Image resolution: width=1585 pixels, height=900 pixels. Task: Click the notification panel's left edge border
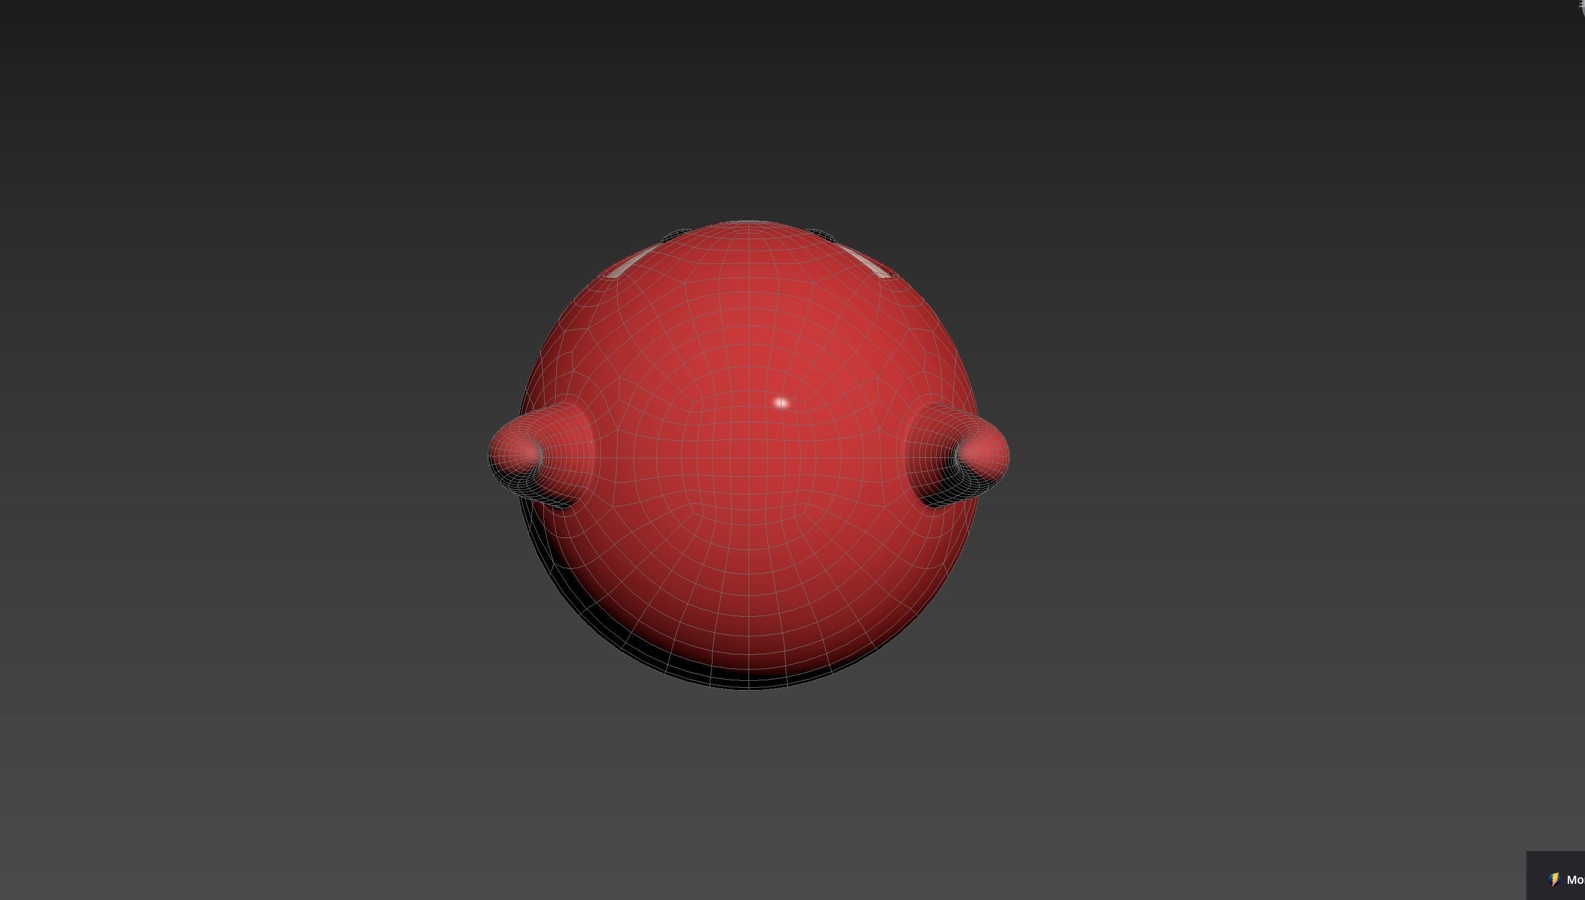[x=1526, y=878]
